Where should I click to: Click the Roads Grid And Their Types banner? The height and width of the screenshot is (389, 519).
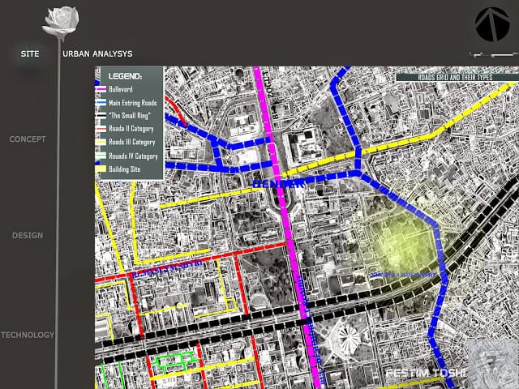pos(457,78)
